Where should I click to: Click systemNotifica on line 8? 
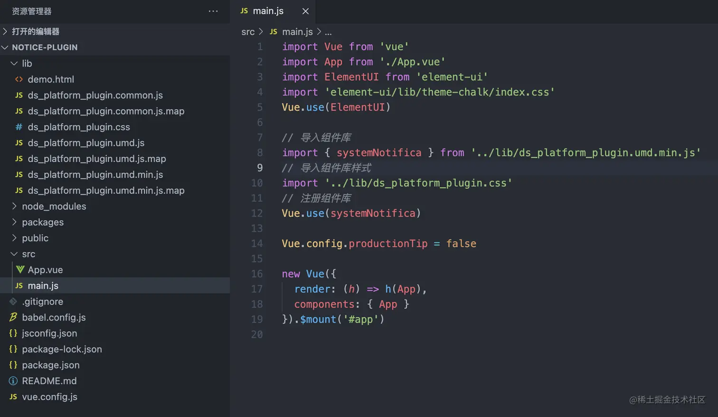click(x=379, y=153)
